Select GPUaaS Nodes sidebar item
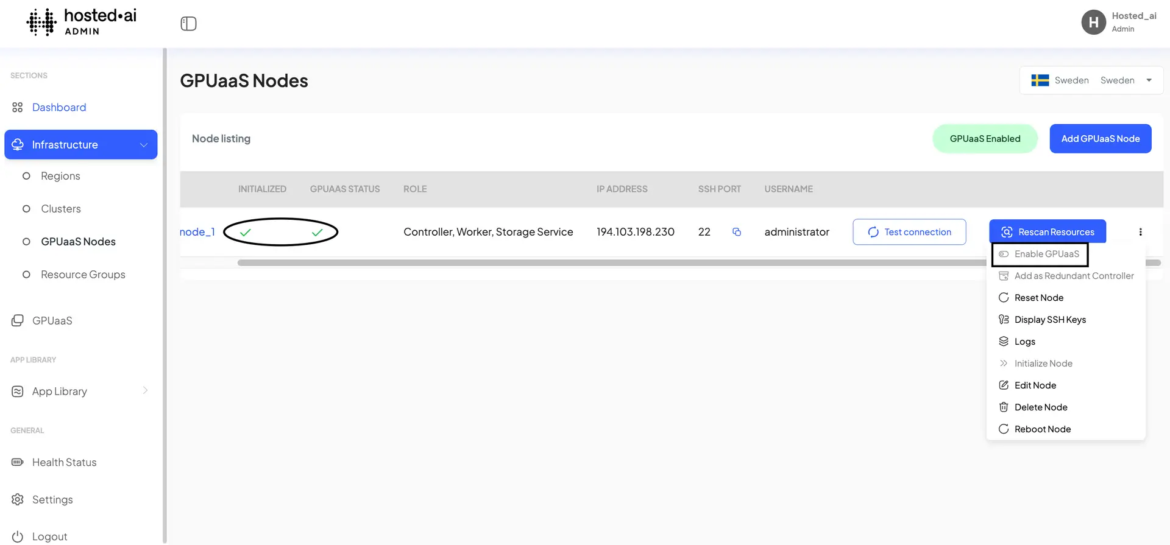The image size is (1170, 545). [78, 242]
